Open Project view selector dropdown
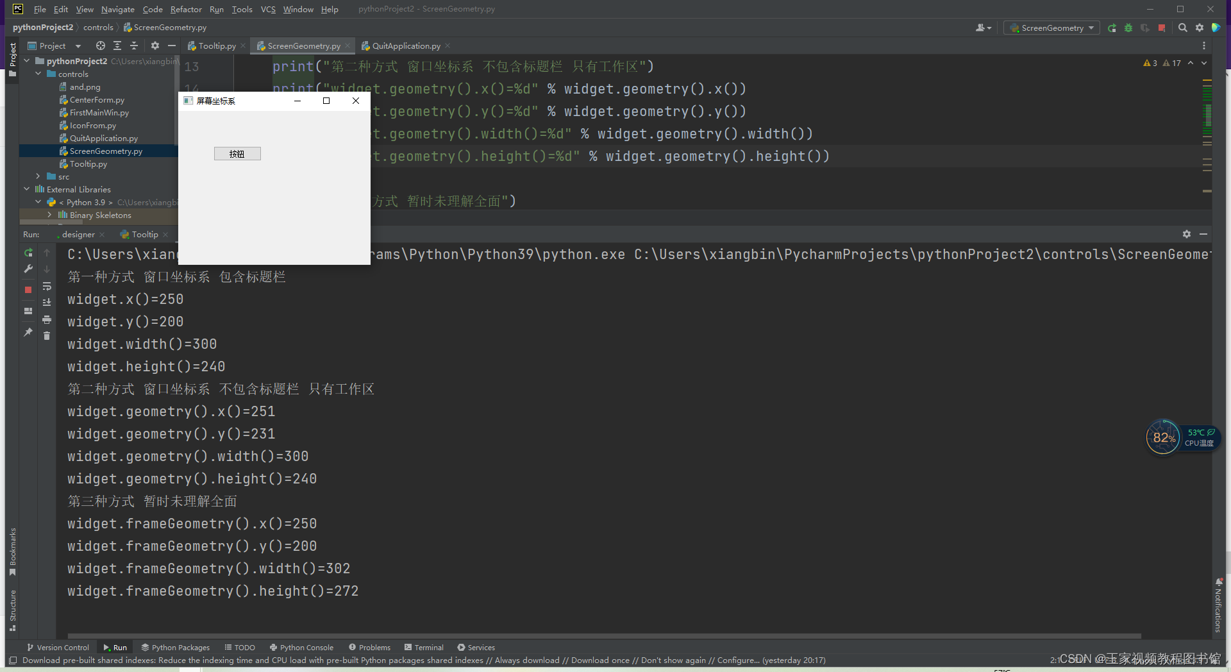This screenshot has width=1231, height=672. click(54, 46)
